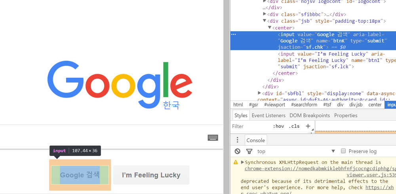
Task: Select #viewport in the breadcrumb bar
Action: pos(274,105)
